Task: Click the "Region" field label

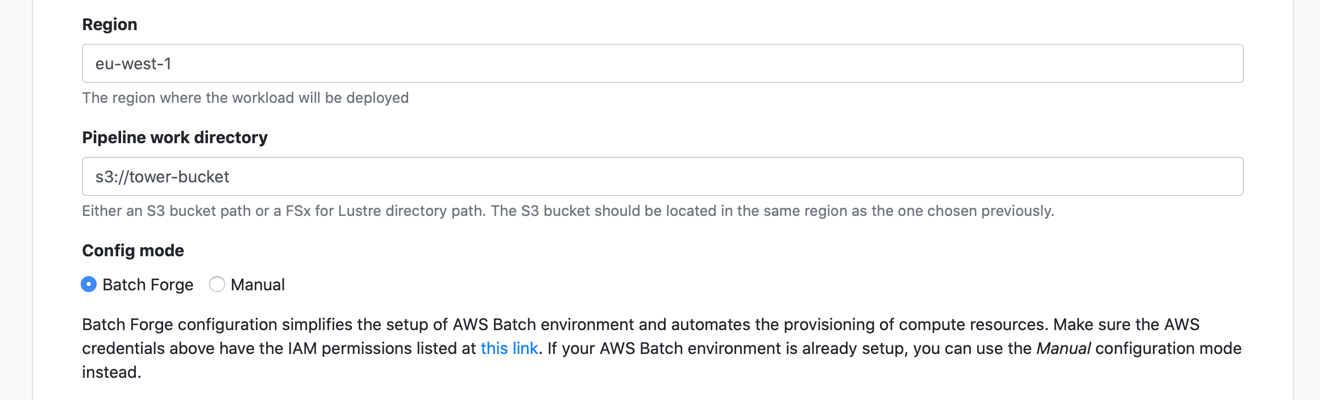Action: coord(110,24)
